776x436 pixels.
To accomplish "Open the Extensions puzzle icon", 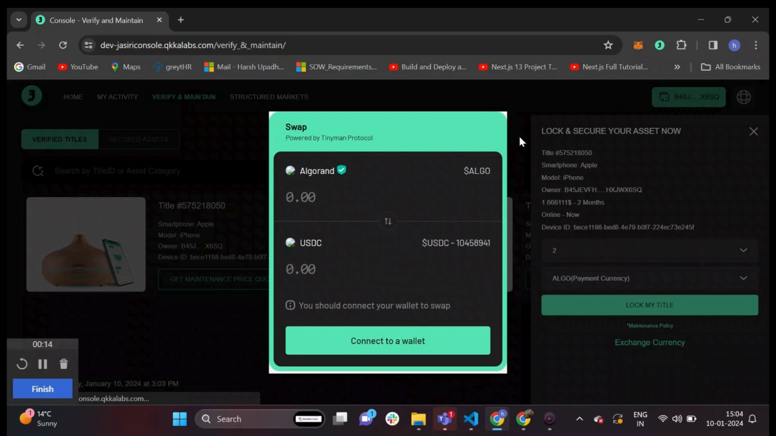I will (681, 45).
